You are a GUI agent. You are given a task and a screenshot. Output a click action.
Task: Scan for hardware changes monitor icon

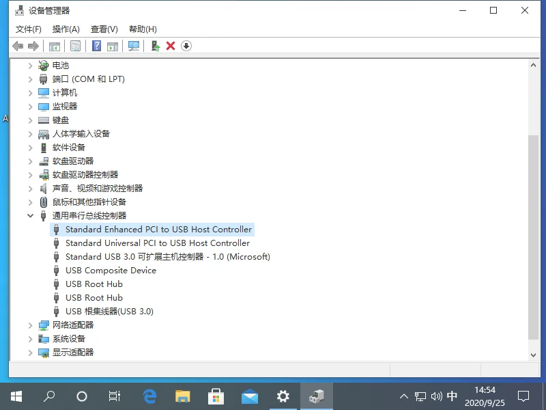[134, 46]
